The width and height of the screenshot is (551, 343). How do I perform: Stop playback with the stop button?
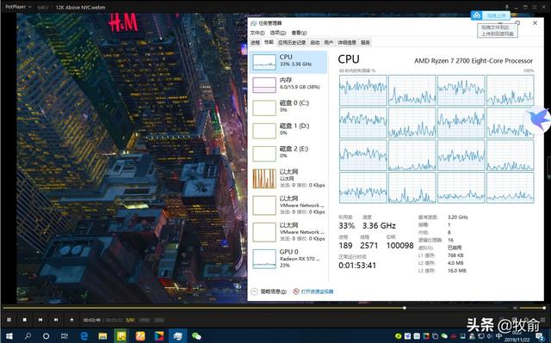pos(25,320)
